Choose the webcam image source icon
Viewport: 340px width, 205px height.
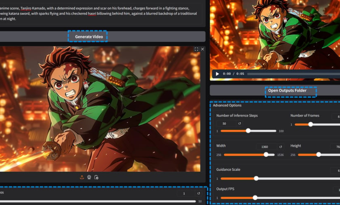click(x=89, y=177)
